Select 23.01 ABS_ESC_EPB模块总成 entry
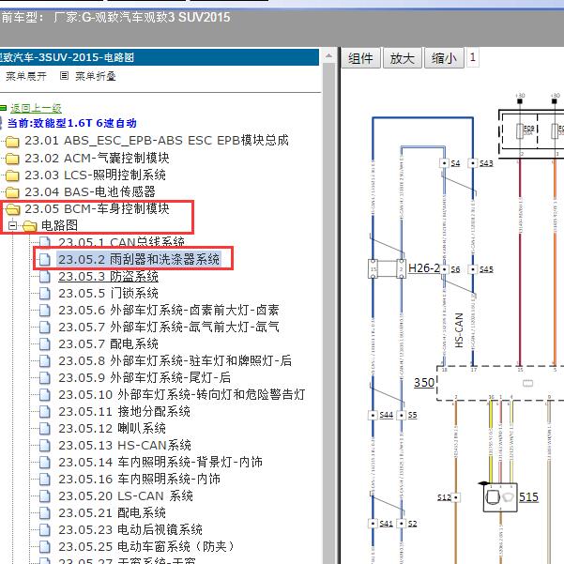The height and width of the screenshot is (564, 564). (157, 141)
